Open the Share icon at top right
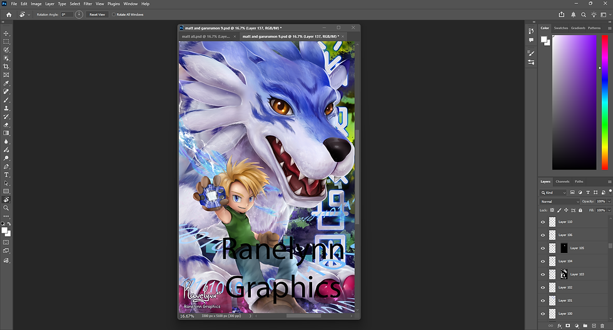Image resolution: width=613 pixels, height=330 pixels. 562,14
